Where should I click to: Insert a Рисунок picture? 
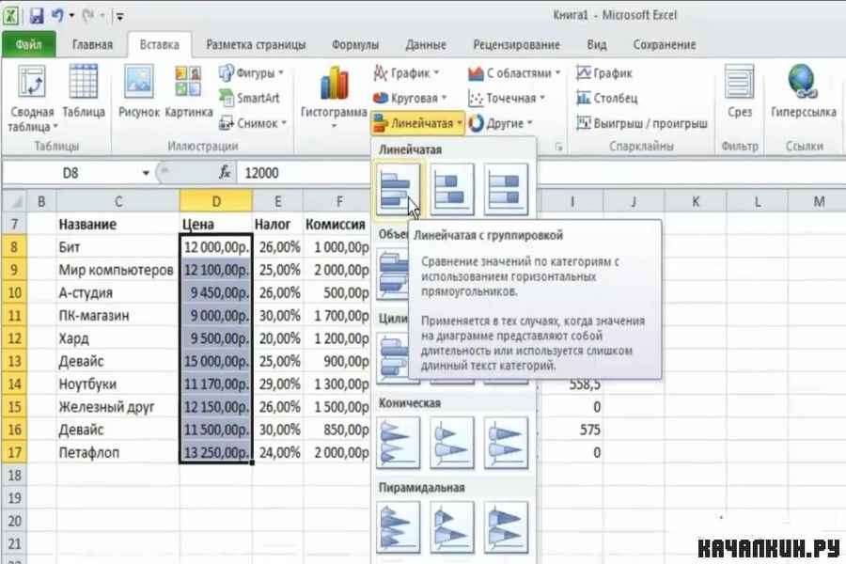[x=139, y=92]
